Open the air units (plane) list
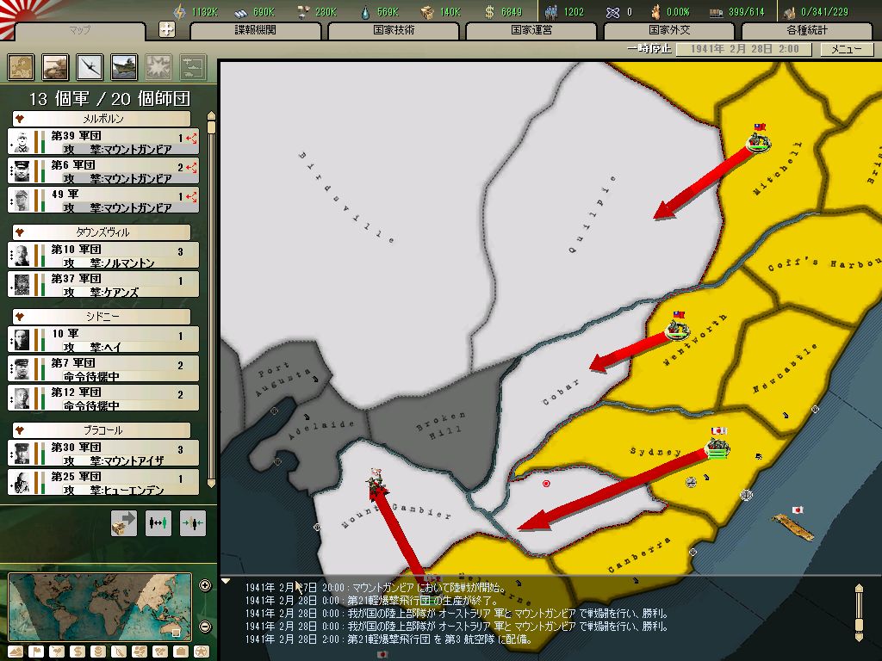 (90, 67)
